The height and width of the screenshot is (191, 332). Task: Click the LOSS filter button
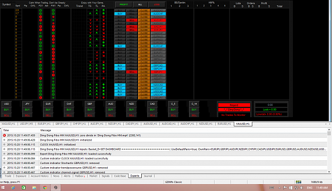click(157, 4)
